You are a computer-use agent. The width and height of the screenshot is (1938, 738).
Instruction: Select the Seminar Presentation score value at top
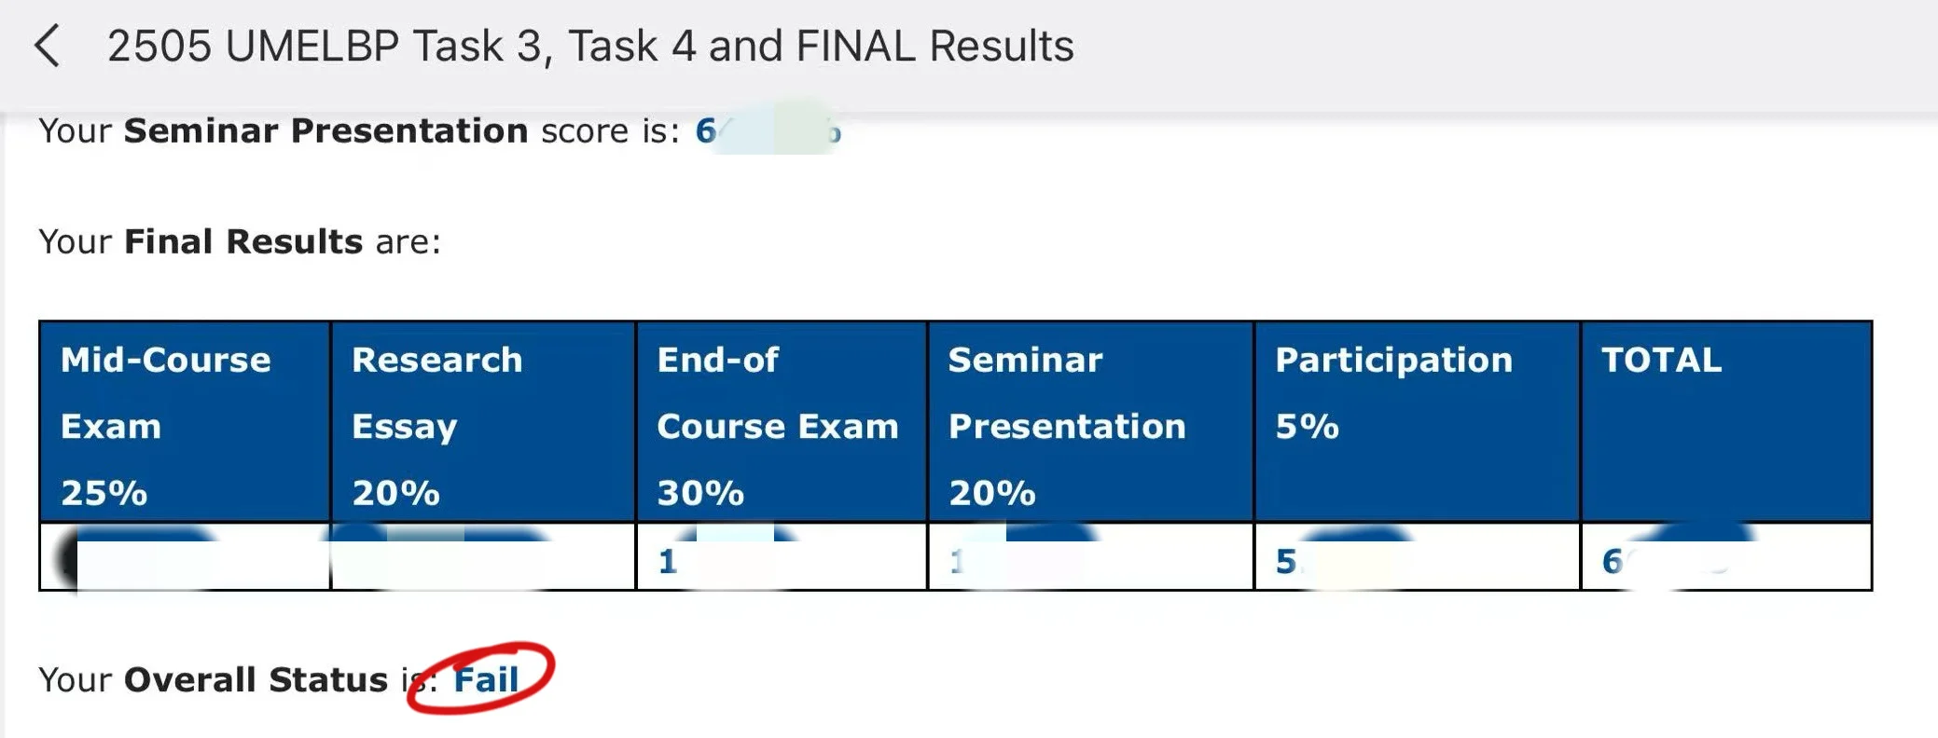coord(768,131)
